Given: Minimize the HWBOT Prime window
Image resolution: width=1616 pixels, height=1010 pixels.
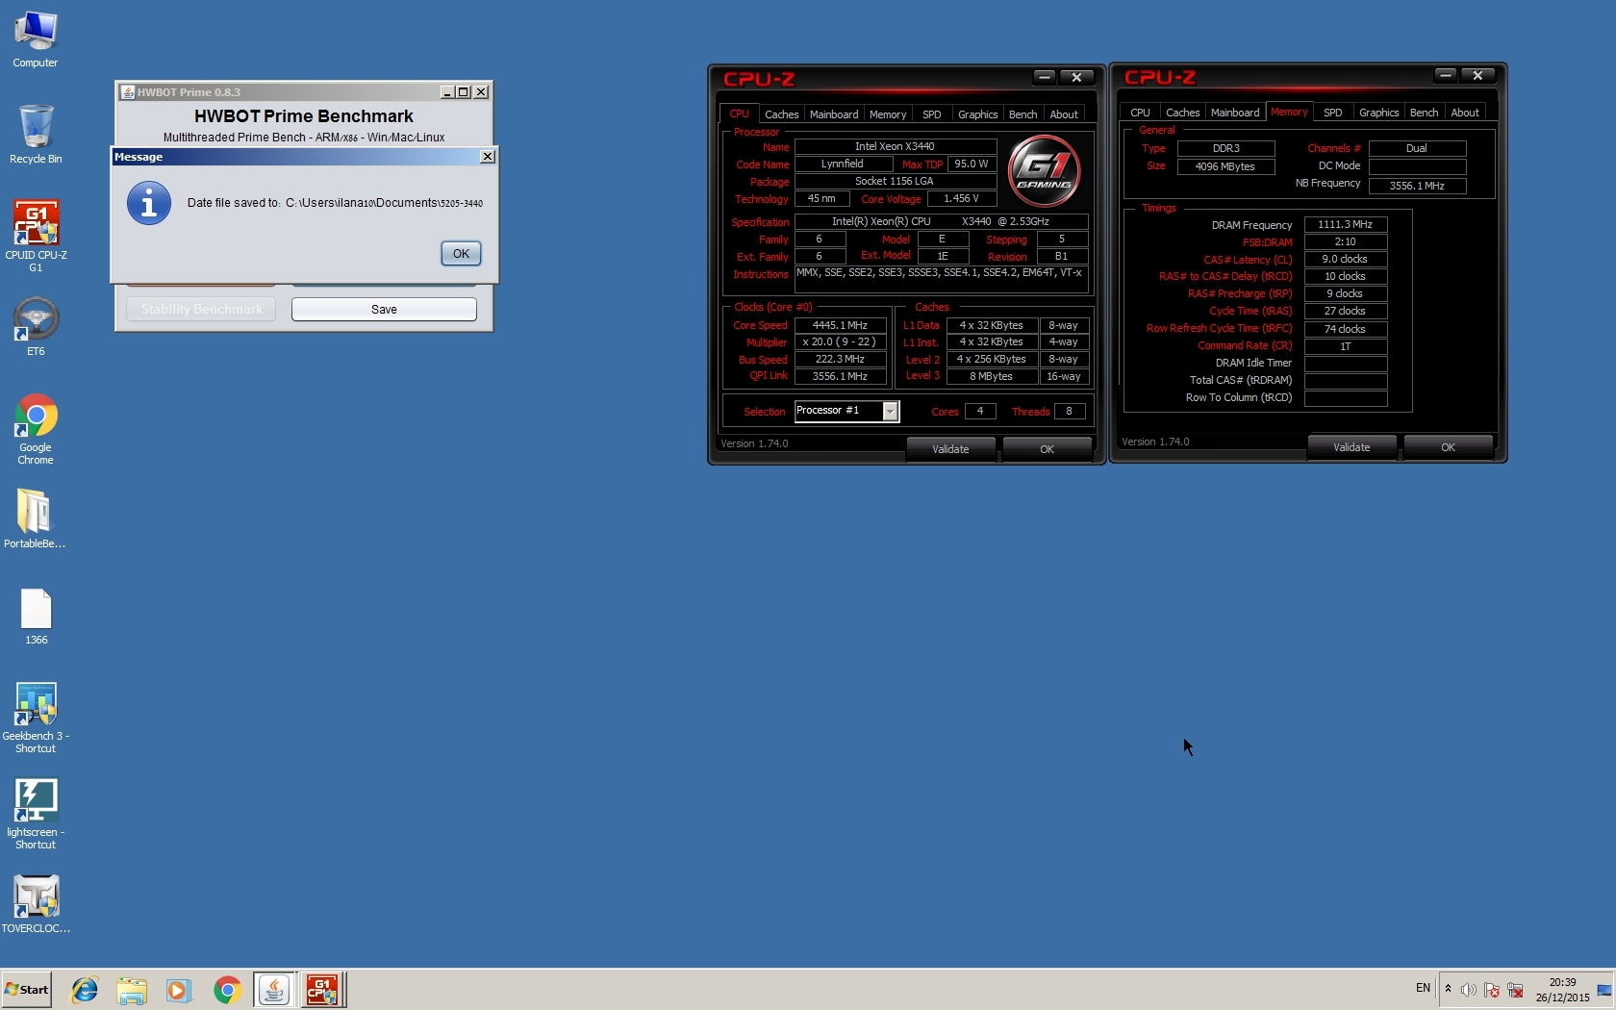Looking at the screenshot, I should (x=446, y=92).
